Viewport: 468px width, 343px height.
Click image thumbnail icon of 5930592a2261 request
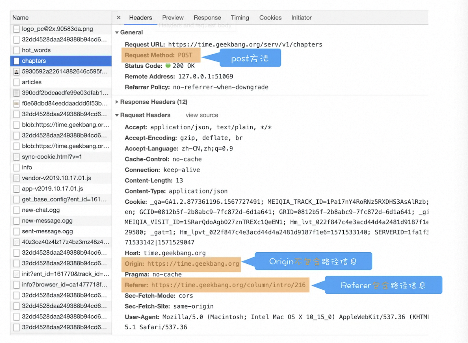point(16,72)
